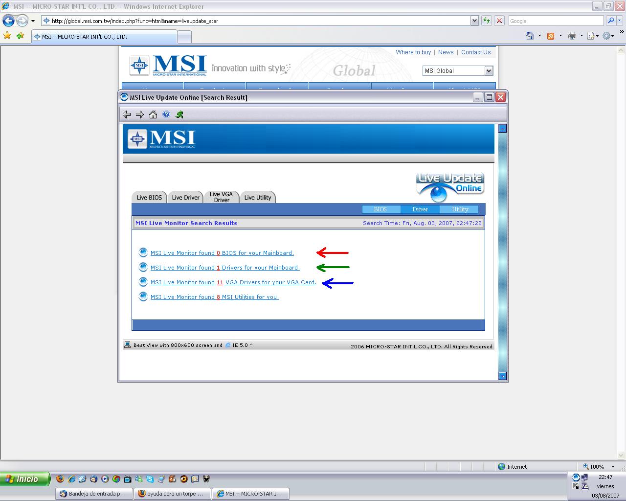Open the IE Page menu icon
Image resolution: width=626 pixels, height=501 pixels.
[x=591, y=36]
